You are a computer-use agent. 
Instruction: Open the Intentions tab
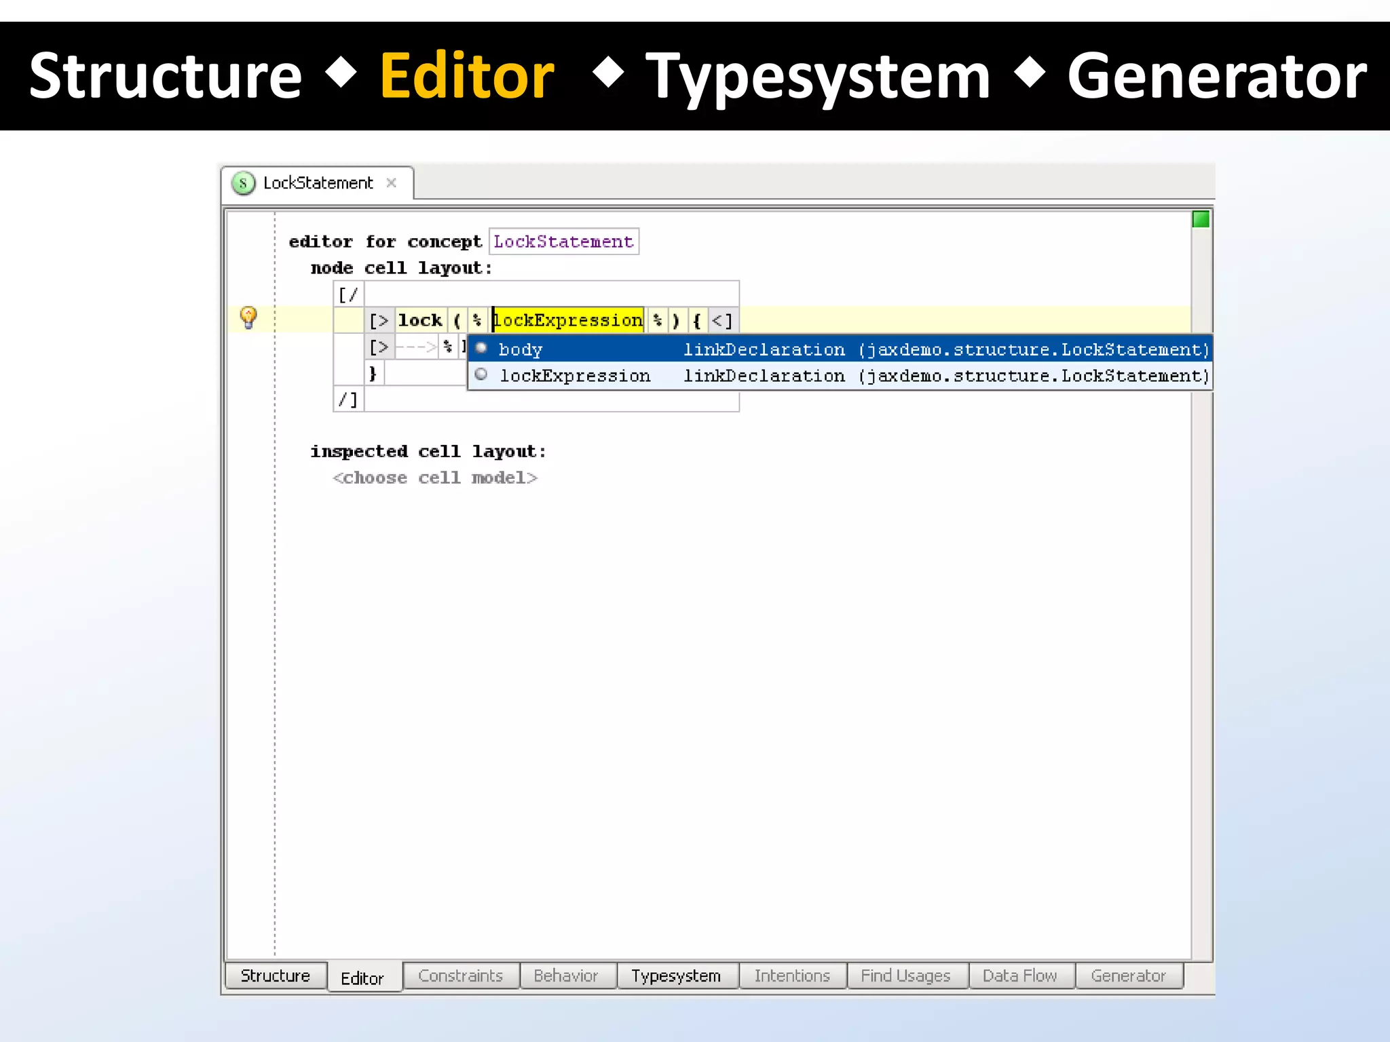pyautogui.click(x=792, y=976)
